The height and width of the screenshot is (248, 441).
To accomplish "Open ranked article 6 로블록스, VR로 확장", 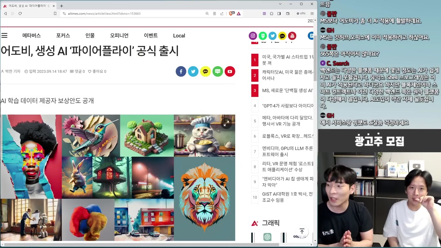I will tap(288, 136).
